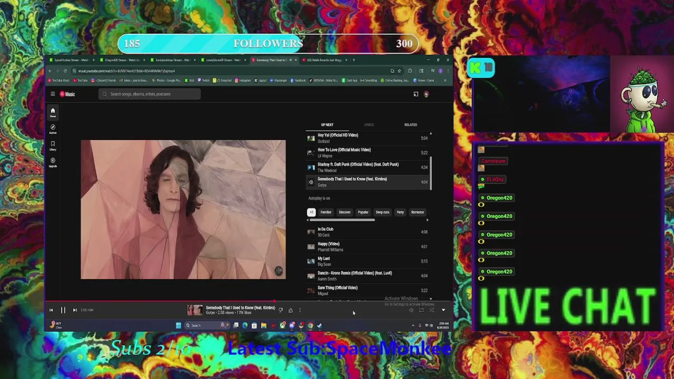Click Hey Ya! album thumbnail in queue

click(x=311, y=138)
